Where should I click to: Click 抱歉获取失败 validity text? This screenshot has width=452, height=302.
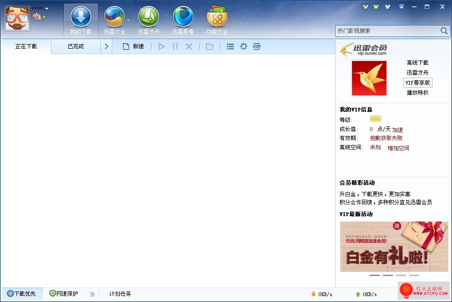[386, 138]
